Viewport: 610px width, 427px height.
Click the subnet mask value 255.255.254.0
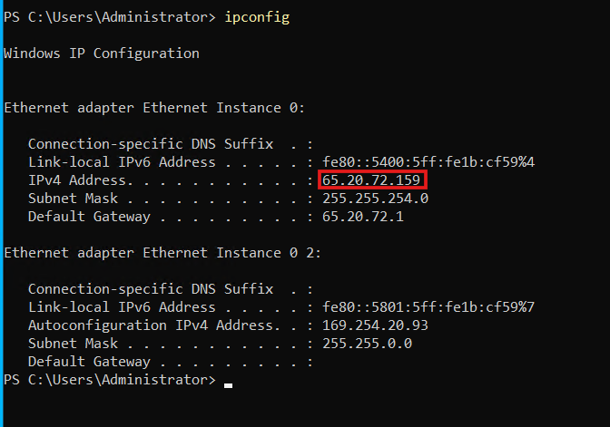375,199
